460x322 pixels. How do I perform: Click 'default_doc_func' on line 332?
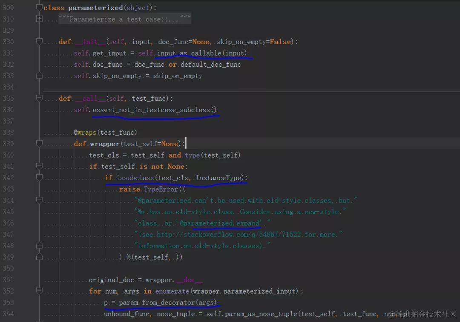[210, 65]
